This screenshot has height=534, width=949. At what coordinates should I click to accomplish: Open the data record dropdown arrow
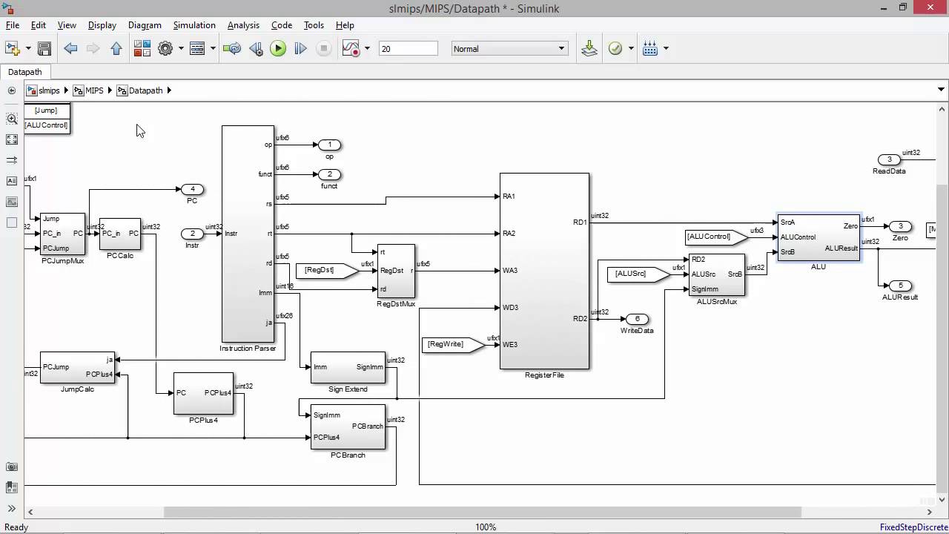coord(367,48)
